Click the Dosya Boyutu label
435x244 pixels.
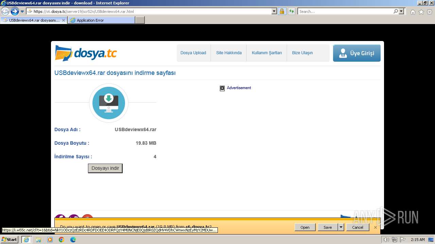tap(72, 143)
